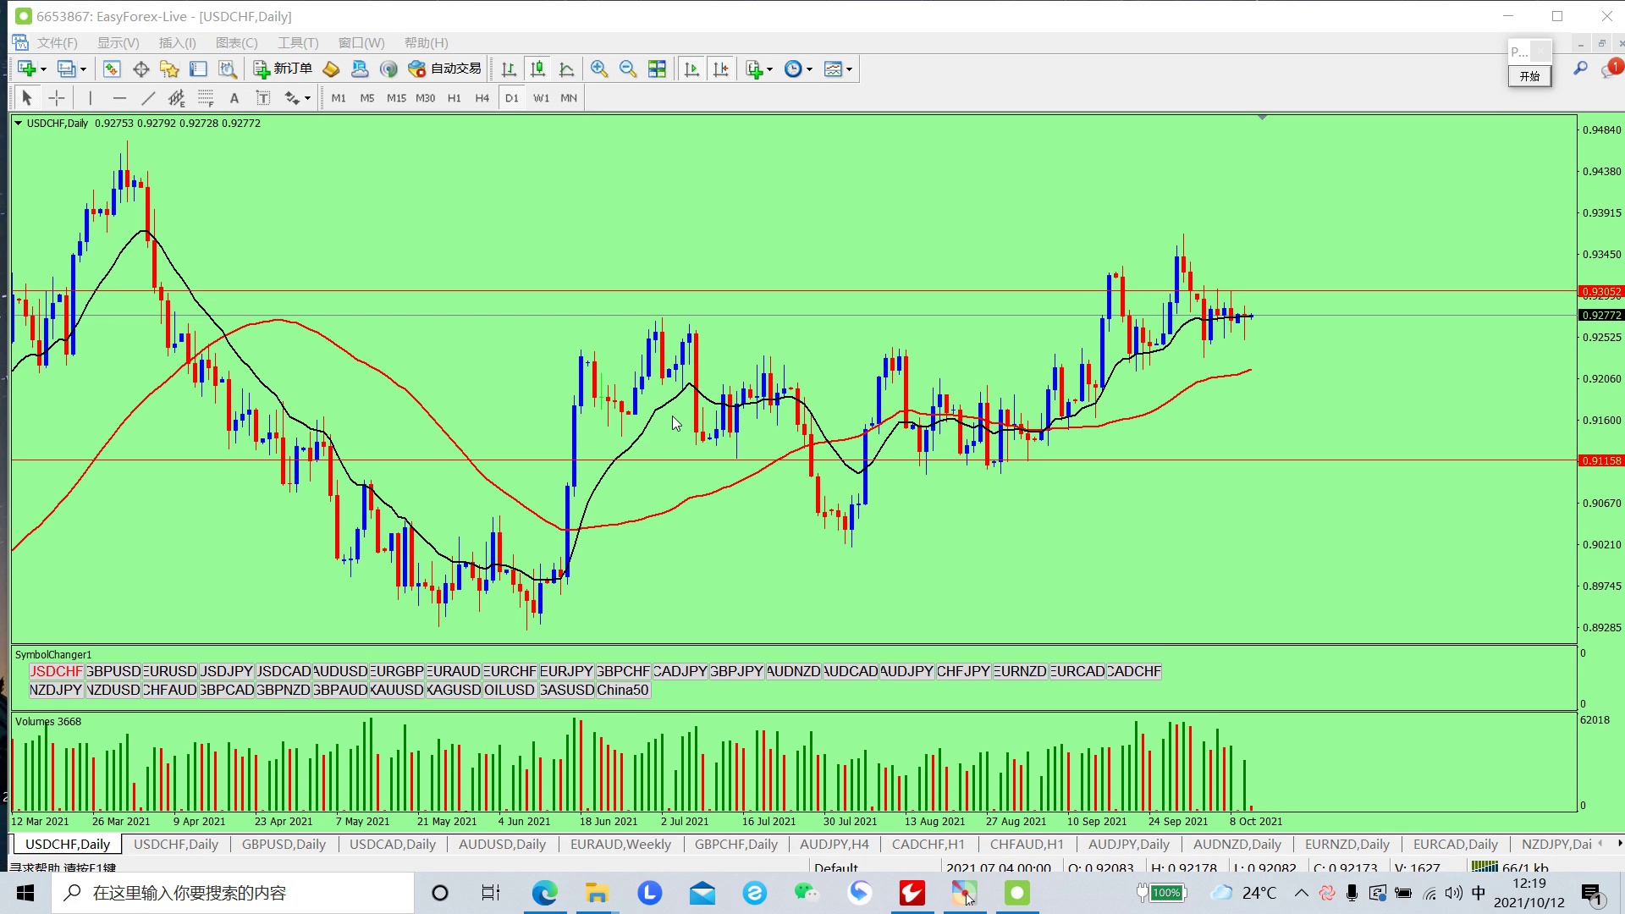This screenshot has height=914, width=1625.
Task: Select the Fibonacci retracement tool
Action: point(206,98)
